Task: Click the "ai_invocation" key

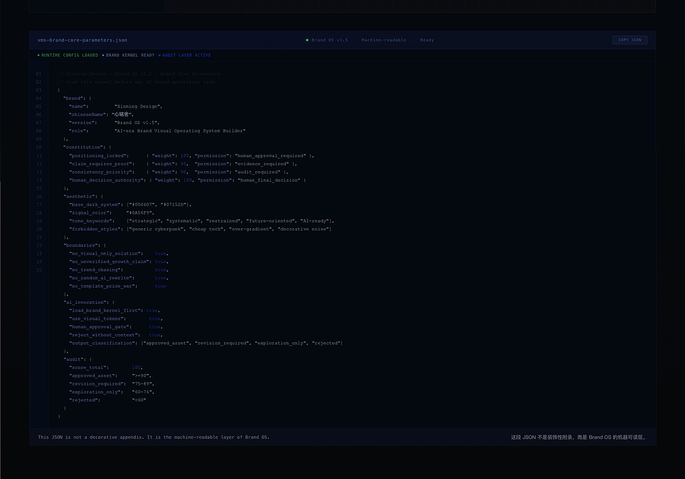Action: click(x=84, y=302)
